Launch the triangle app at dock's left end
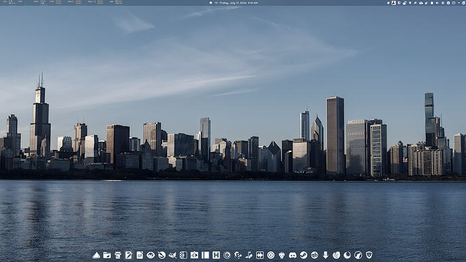 [96, 255]
